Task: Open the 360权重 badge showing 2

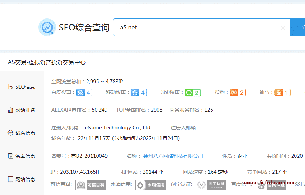Action: coord(193,93)
